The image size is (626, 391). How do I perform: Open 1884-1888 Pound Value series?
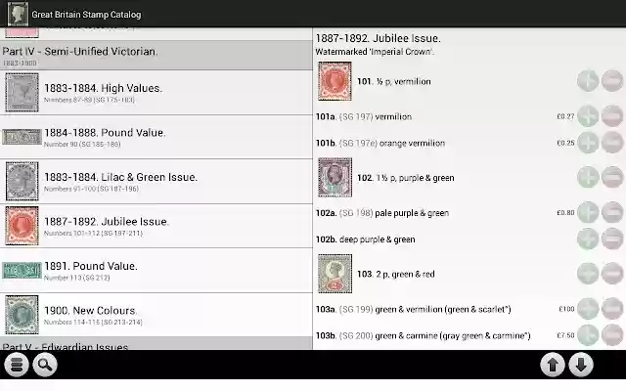point(156,137)
